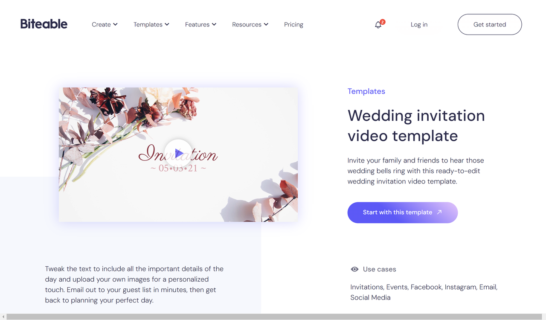
Task: Click the Templates breadcrumb above the heading
Action: (366, 91)
